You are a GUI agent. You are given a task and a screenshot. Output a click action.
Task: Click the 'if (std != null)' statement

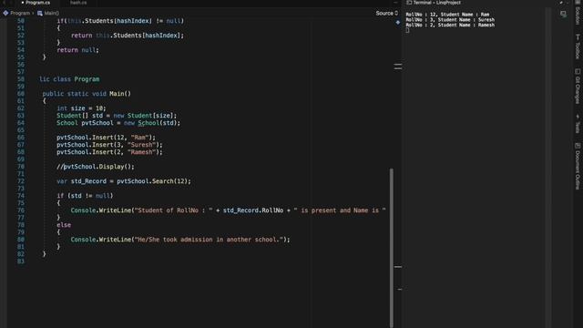85,196
